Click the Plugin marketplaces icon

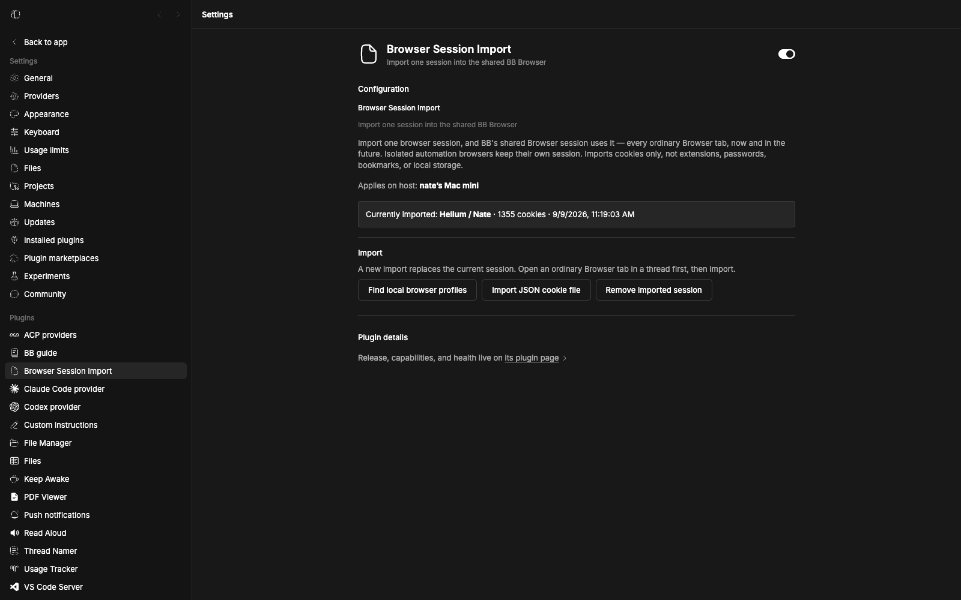tap(14, 258)
